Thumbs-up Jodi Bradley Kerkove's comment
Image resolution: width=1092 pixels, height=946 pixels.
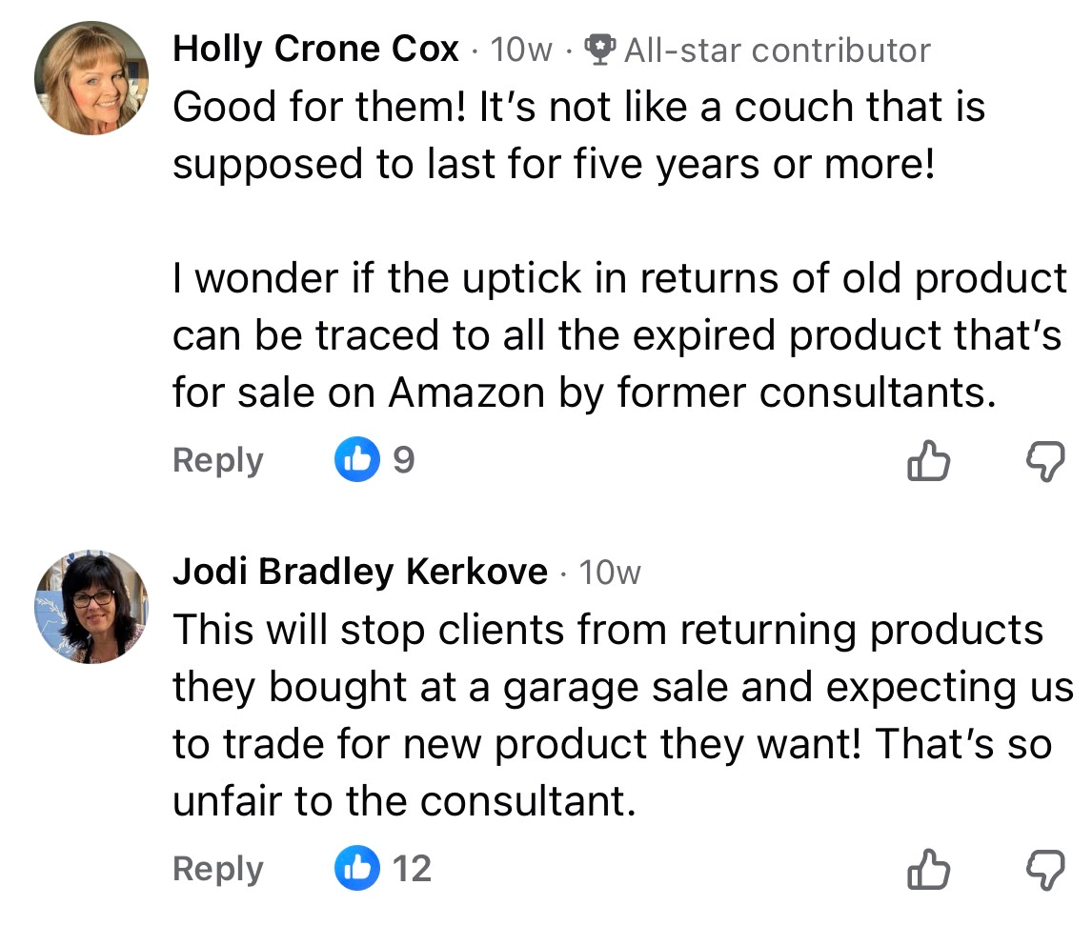point(927,871)
